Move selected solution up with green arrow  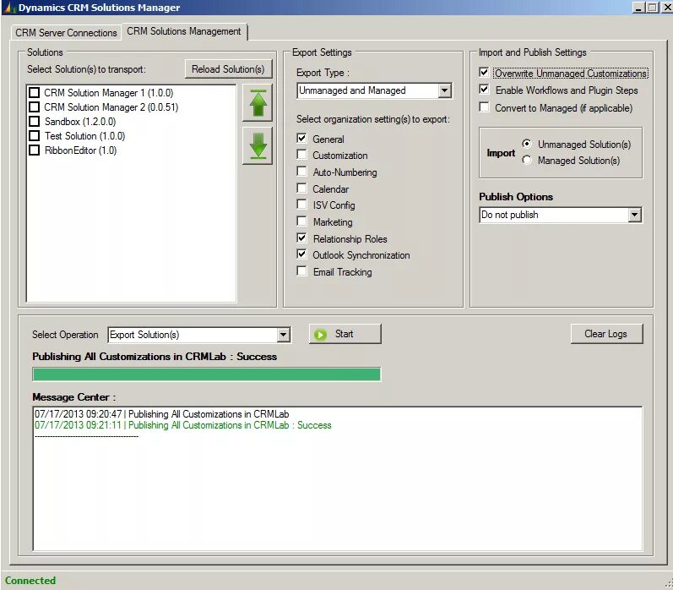tap(258, 103)
